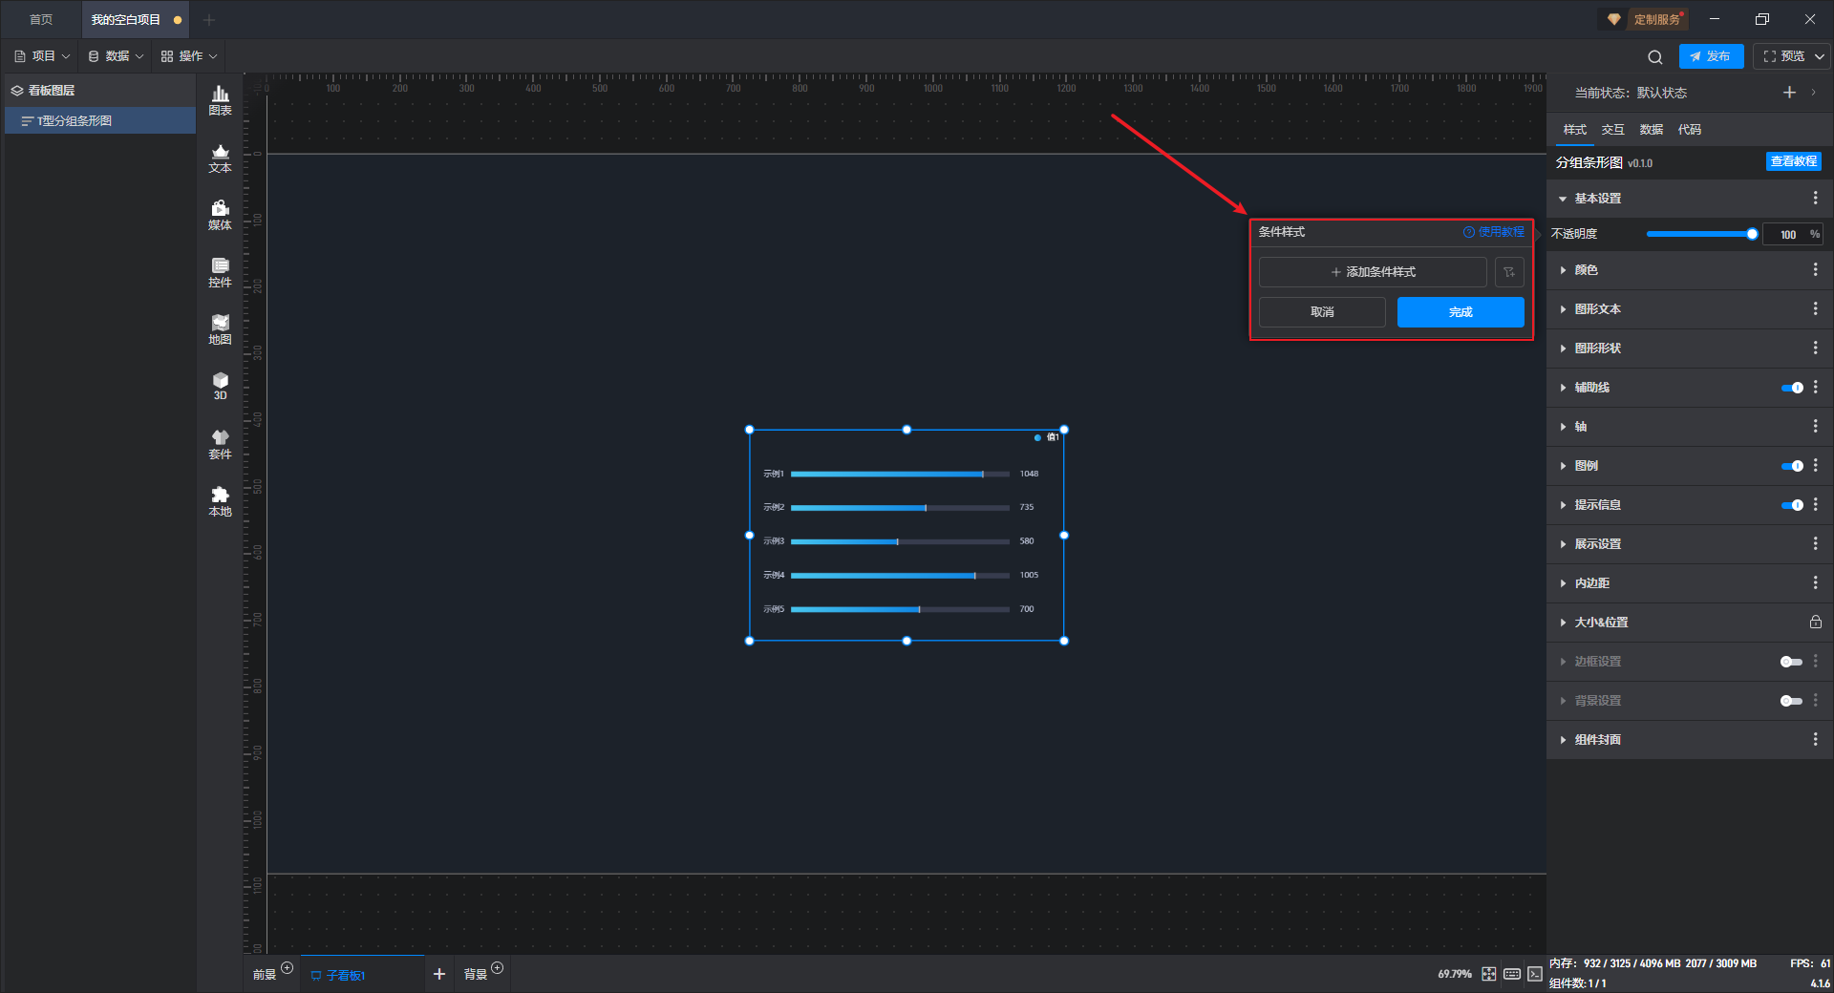This screenshot has width=1834, height=993.
Task: Click the 预览 preview button
Action: [1783, 56]
